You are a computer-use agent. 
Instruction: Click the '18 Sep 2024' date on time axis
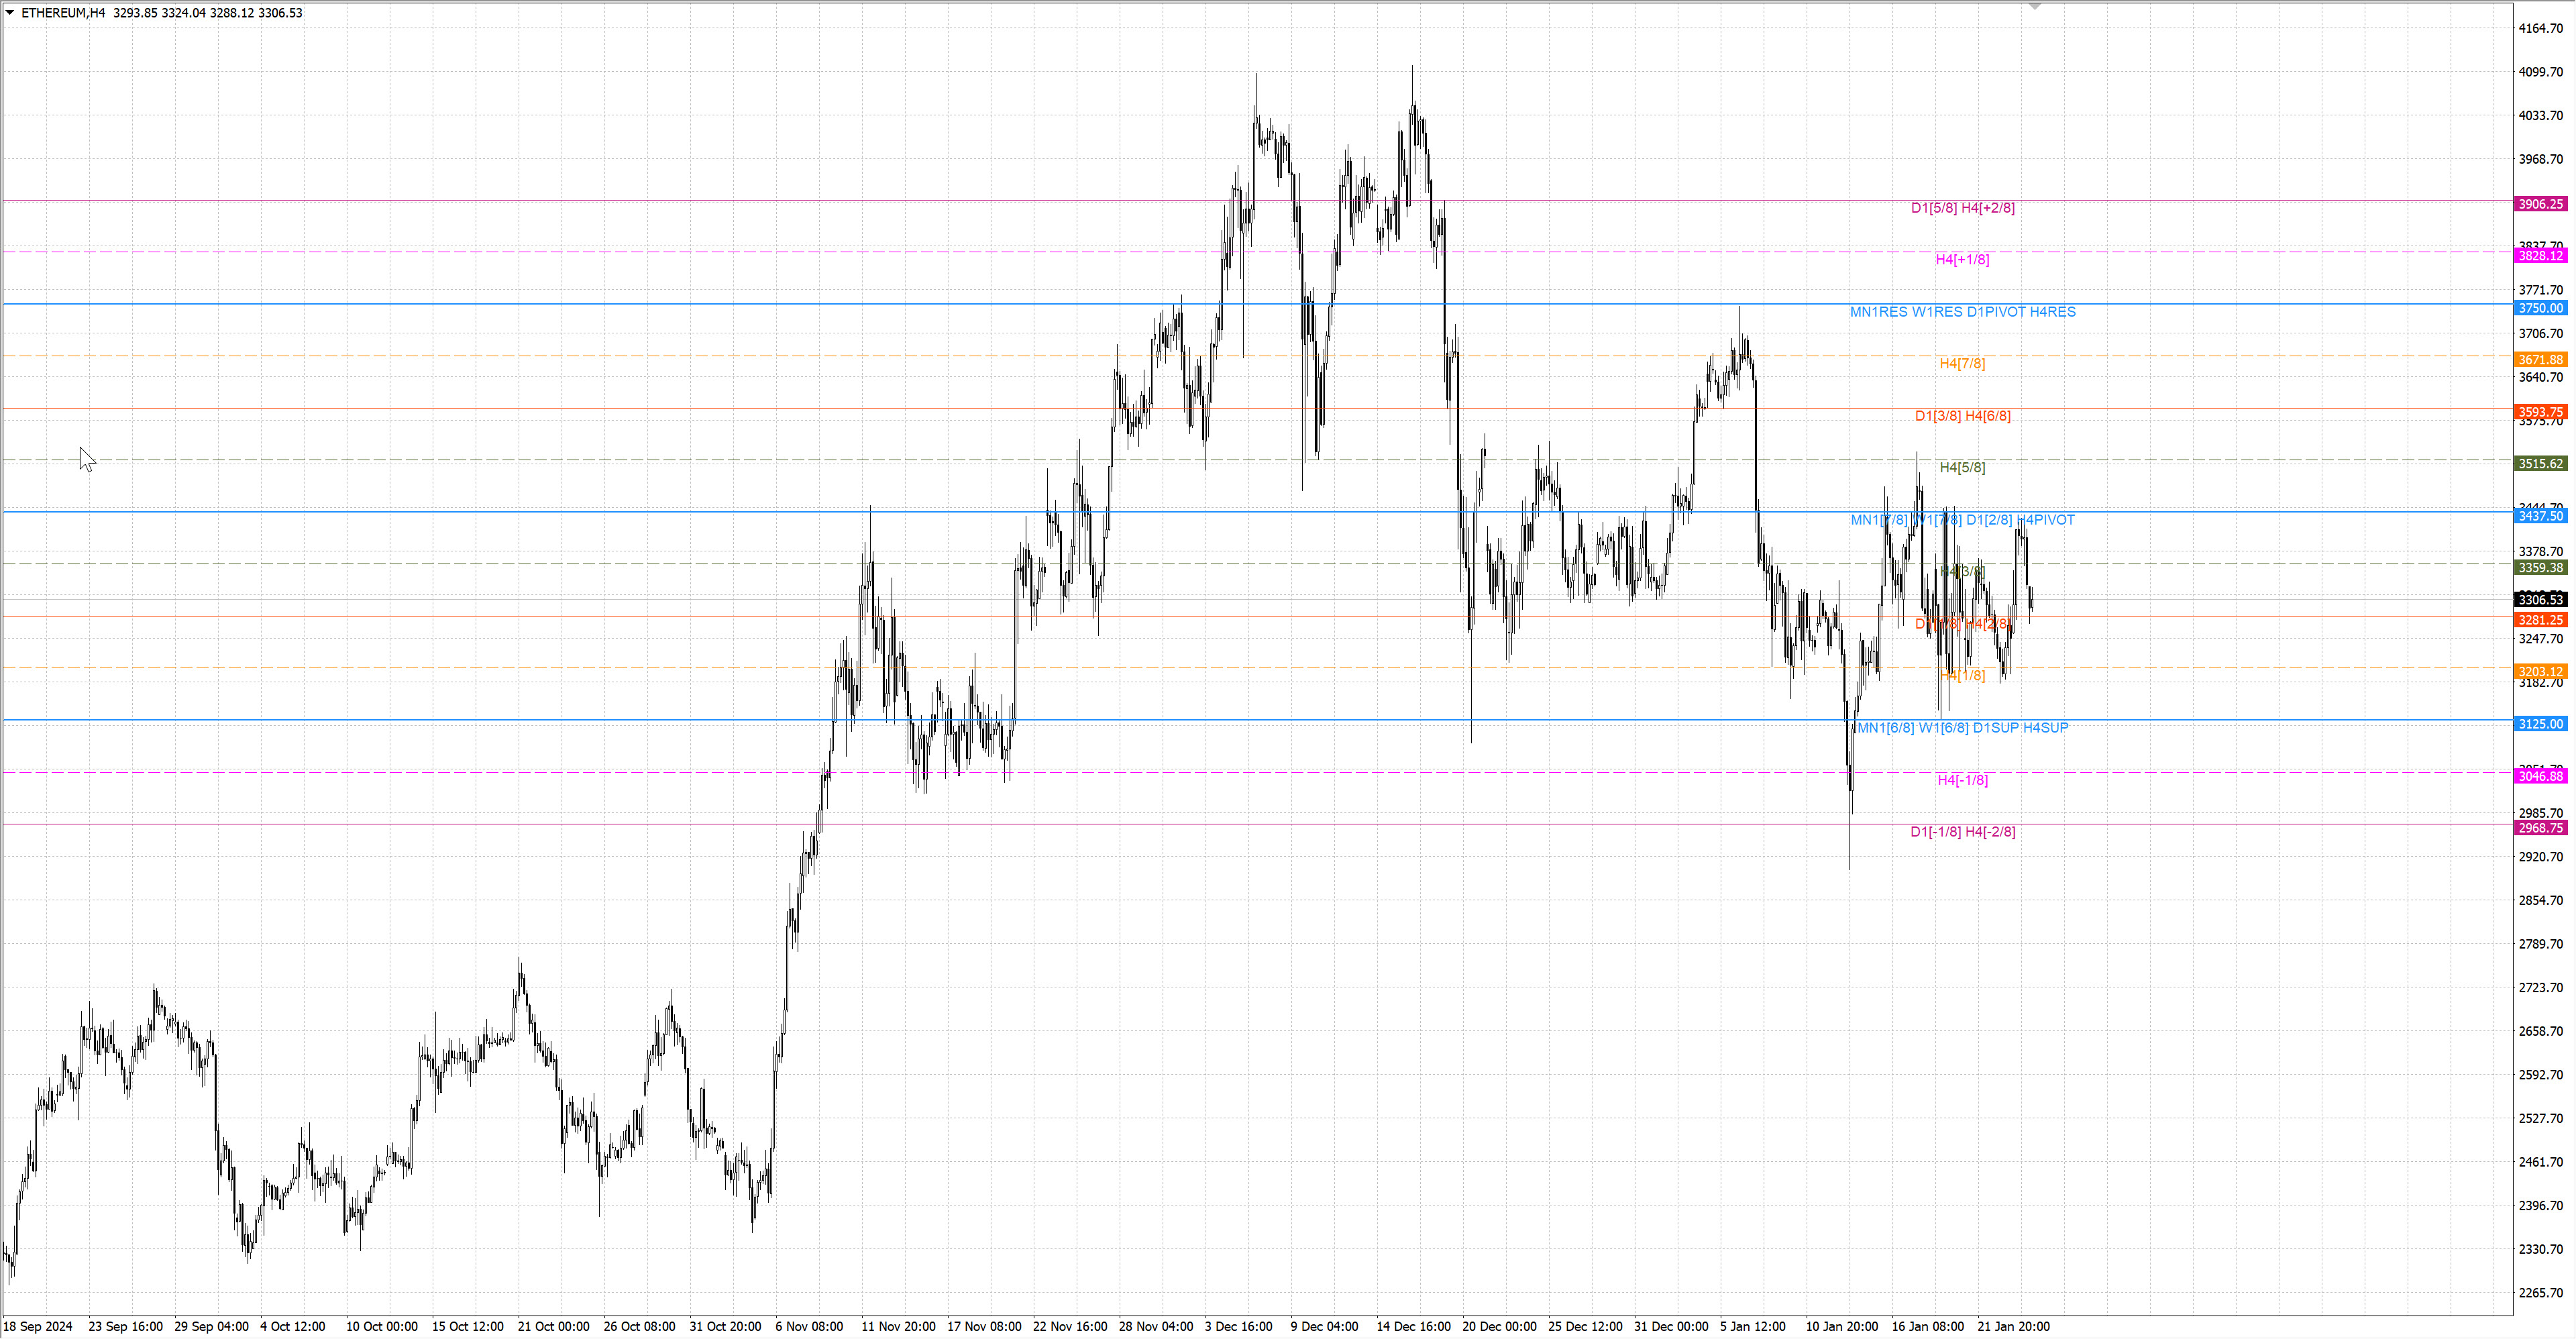click(x=38, y=1327)
